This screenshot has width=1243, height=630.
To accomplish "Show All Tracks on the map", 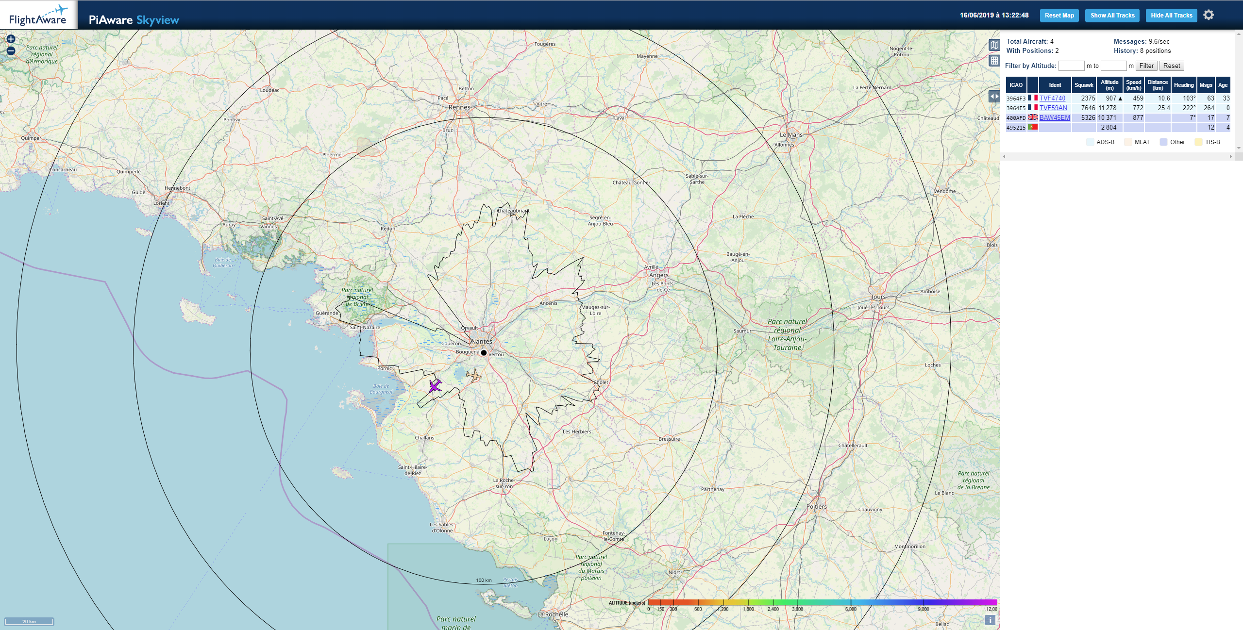I will (1112, 15).
